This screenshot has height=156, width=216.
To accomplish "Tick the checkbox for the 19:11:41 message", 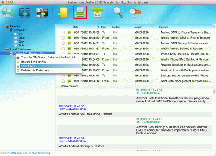I will (63, 76).
